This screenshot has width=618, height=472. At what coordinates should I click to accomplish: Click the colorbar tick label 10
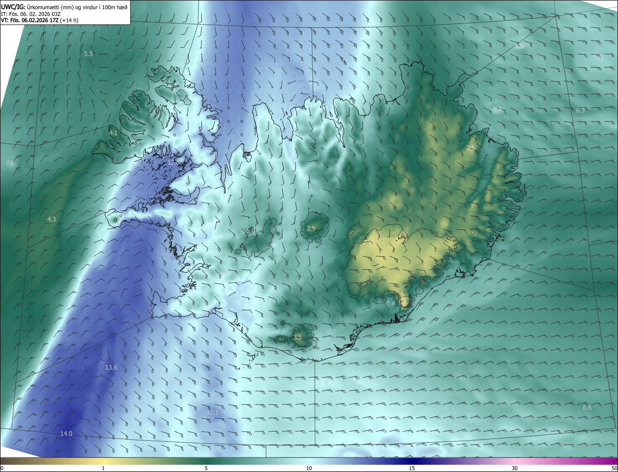[x=309, y=468]
